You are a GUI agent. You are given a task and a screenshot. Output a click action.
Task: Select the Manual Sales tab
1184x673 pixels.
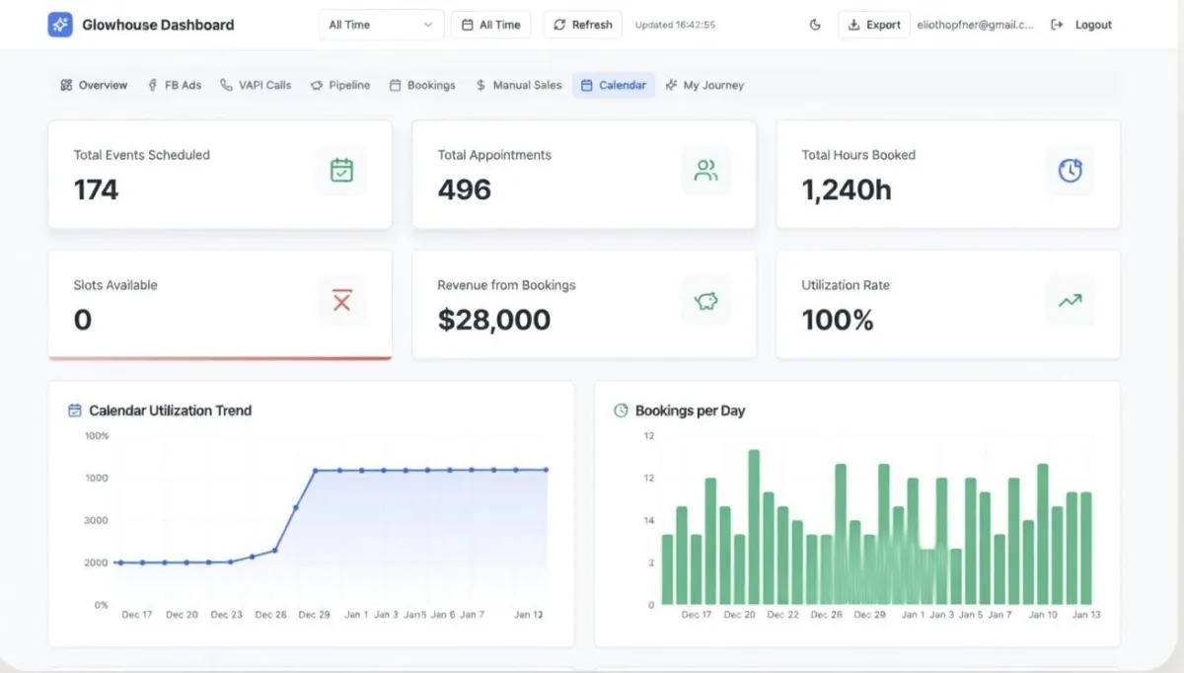[x=518, y=85]
